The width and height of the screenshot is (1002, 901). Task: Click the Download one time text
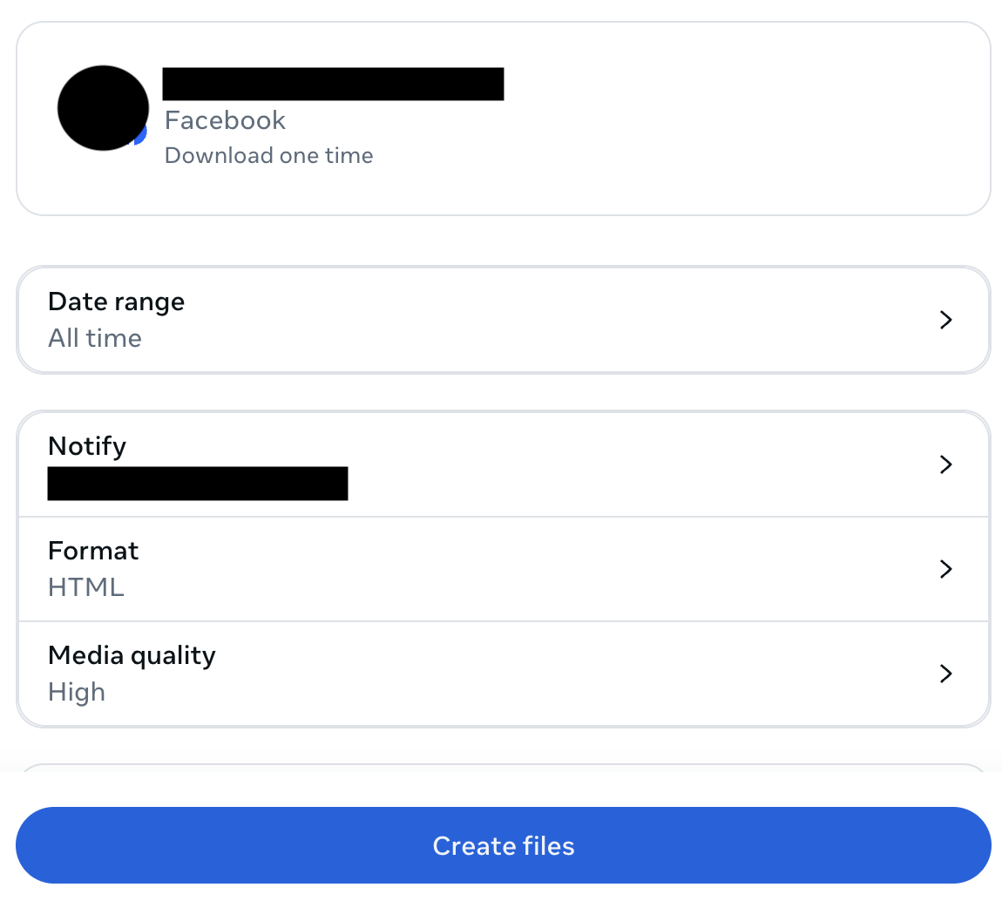point(268,156)
